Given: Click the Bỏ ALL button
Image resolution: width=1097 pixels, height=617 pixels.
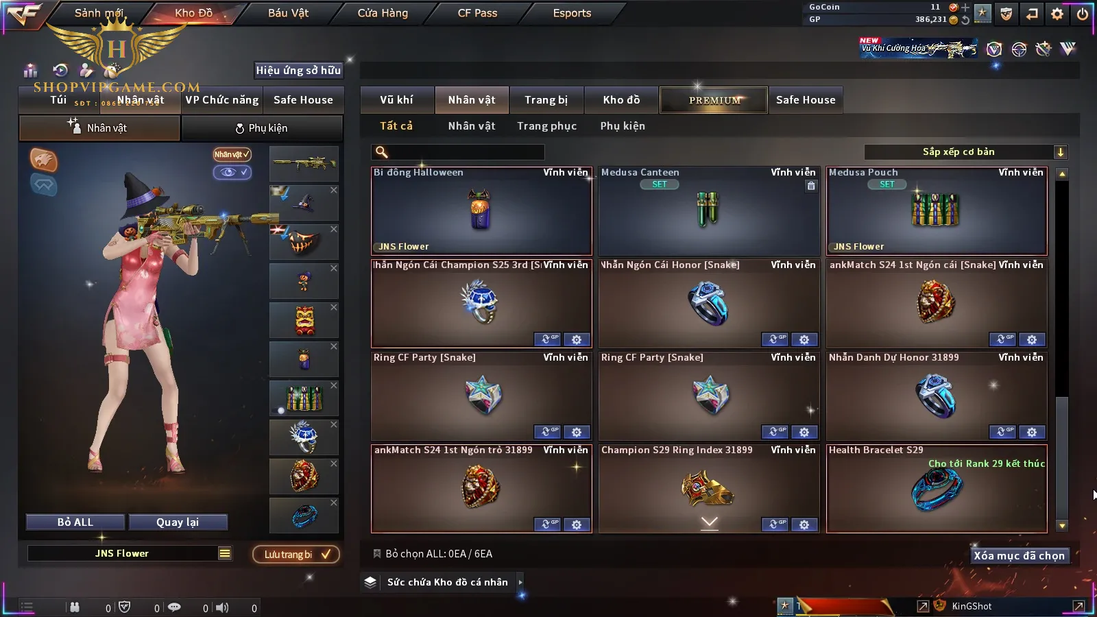Looking at the screenshot, I should (x=75, y=522).
